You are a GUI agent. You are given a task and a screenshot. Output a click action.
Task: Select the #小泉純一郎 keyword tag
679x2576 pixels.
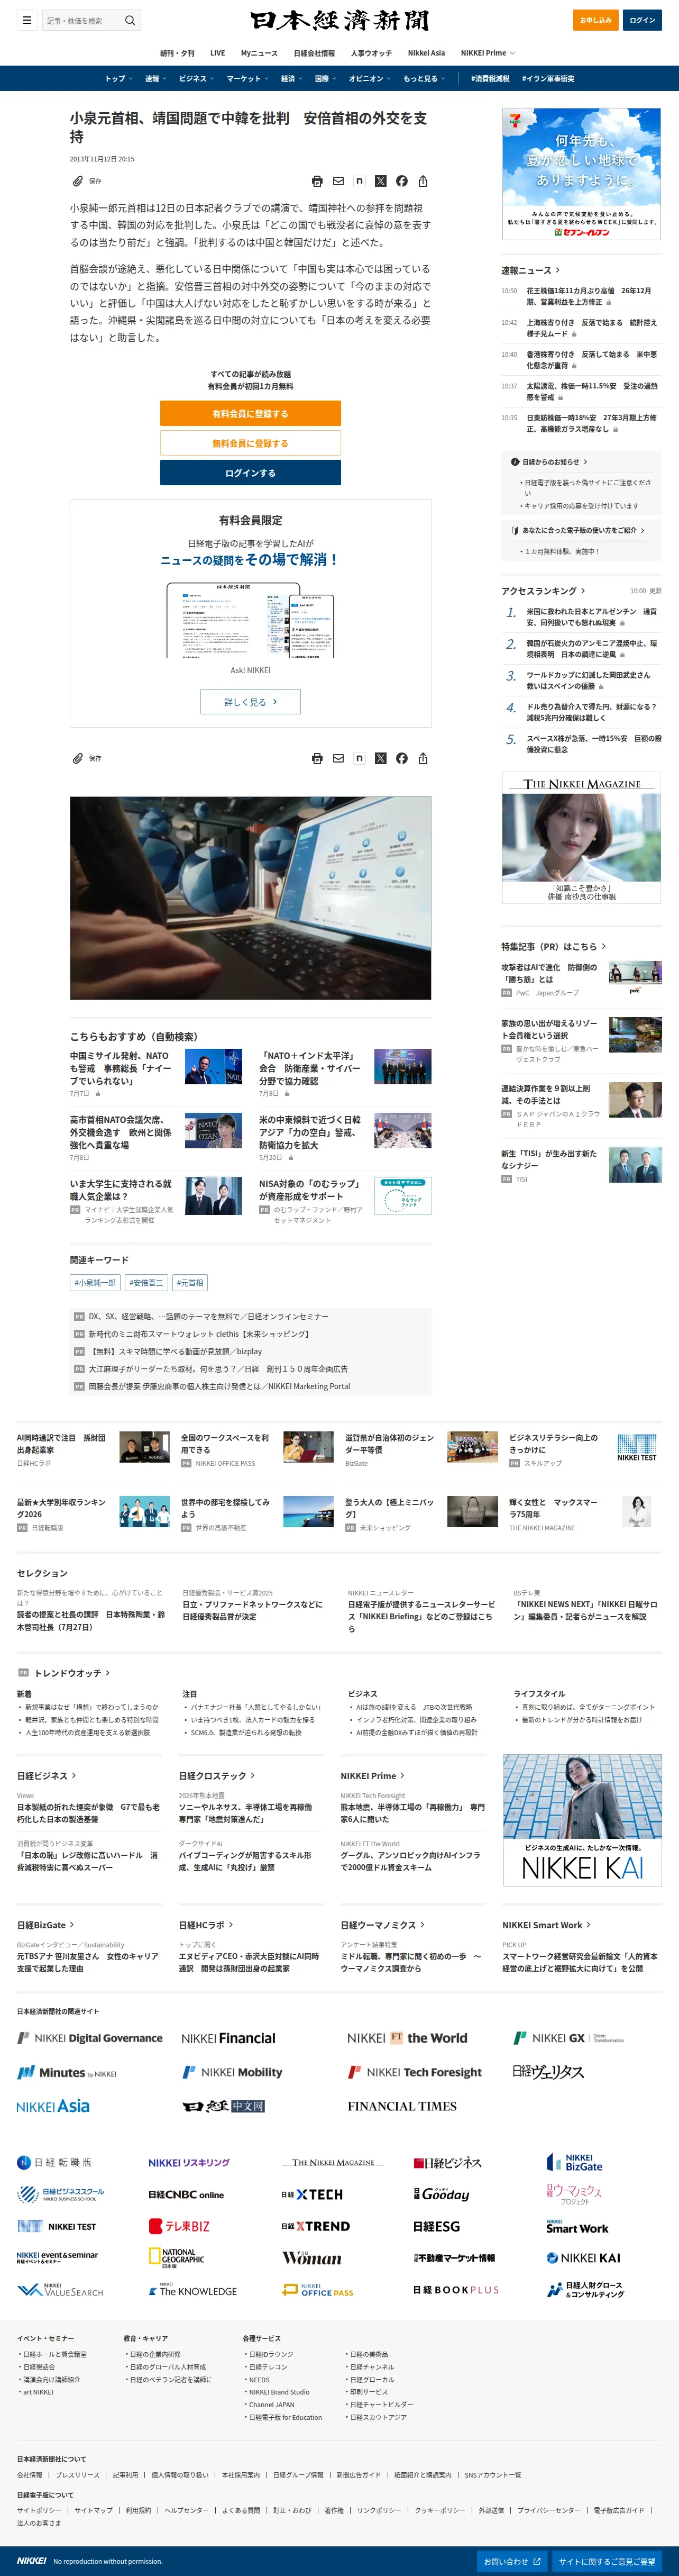tap(95, 1282)
